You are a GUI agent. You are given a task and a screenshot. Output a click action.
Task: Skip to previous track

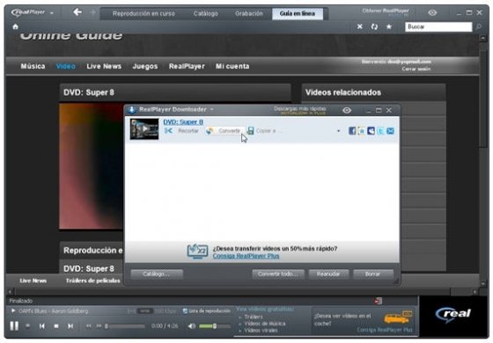tap(42, 326)
